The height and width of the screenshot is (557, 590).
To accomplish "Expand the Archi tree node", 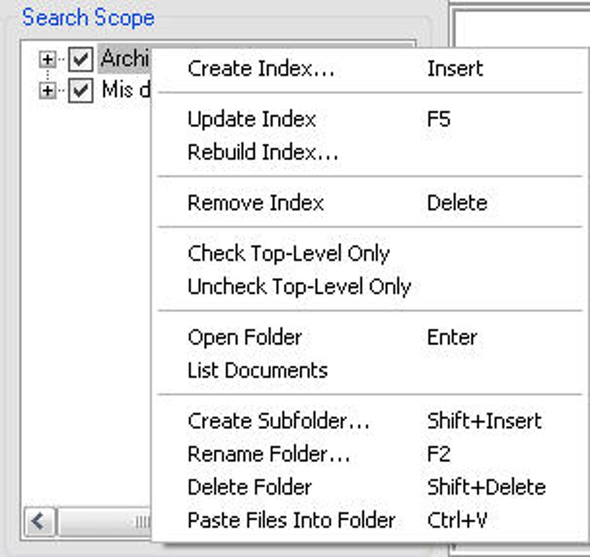I will 47,59.
